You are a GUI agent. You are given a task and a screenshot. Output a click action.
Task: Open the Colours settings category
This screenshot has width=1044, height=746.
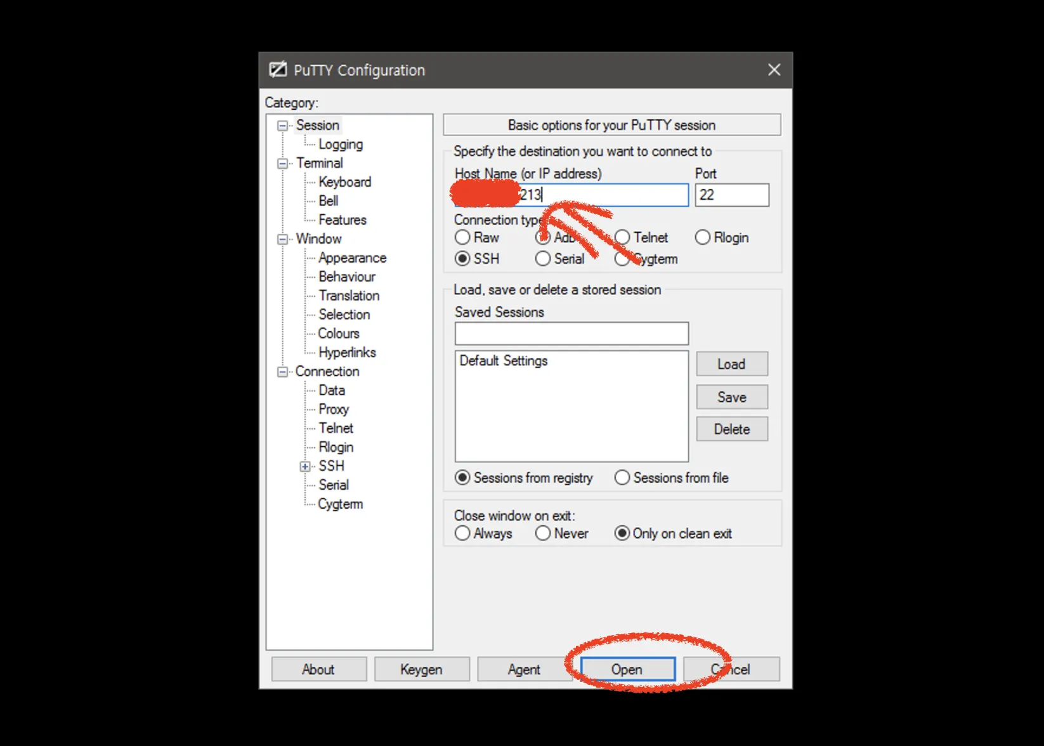(x=339, y=334)
